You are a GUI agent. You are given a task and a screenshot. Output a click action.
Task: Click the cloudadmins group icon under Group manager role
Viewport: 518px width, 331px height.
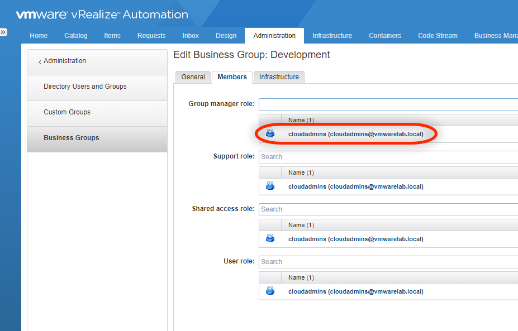[x=270, y=134]
